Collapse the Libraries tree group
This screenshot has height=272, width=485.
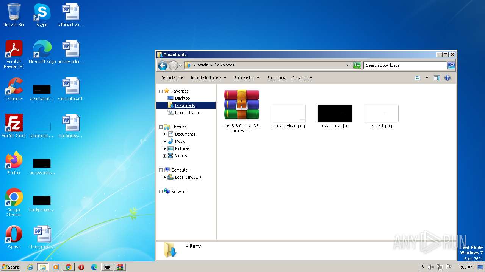click(161, 127)
